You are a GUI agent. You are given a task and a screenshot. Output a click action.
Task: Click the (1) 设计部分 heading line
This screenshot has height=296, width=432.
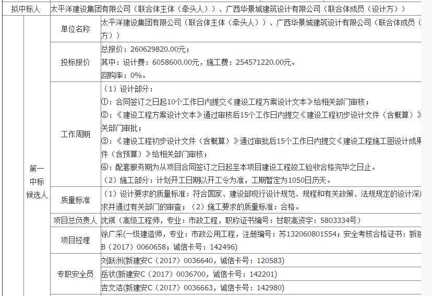tap(127, 88)
